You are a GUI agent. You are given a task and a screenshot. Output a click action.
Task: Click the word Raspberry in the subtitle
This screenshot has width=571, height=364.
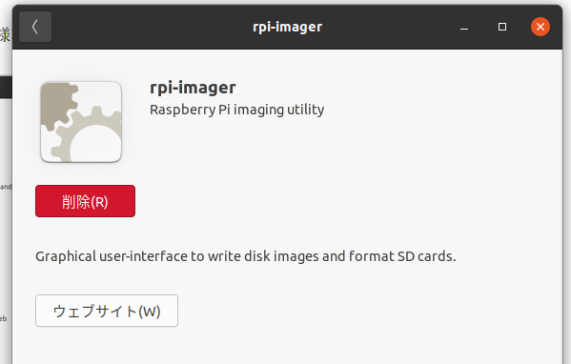coord(182,110)
